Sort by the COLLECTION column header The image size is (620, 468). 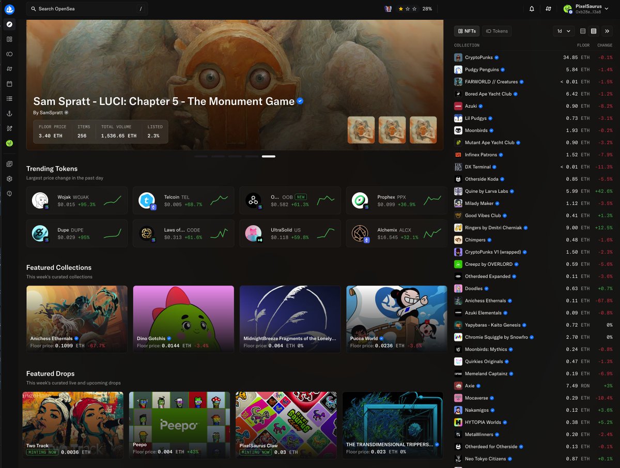tap(467, 46)
